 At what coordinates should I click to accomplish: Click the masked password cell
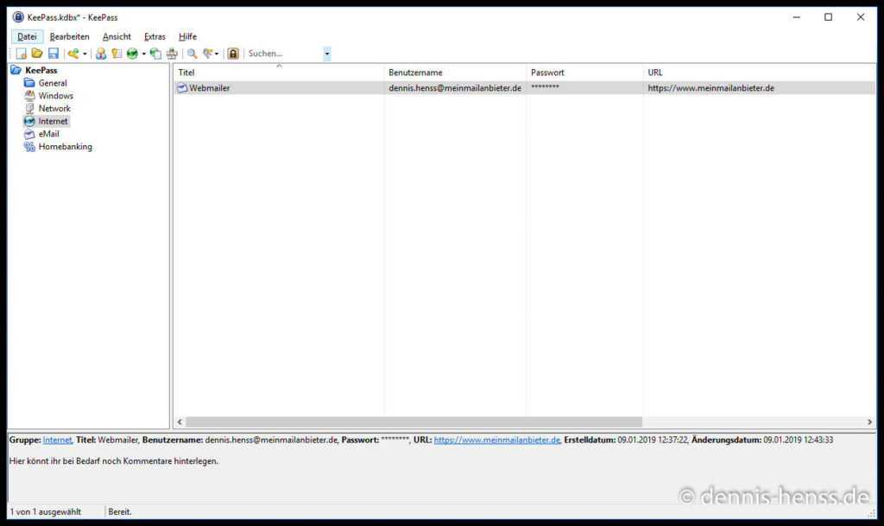tap(546, 87)
